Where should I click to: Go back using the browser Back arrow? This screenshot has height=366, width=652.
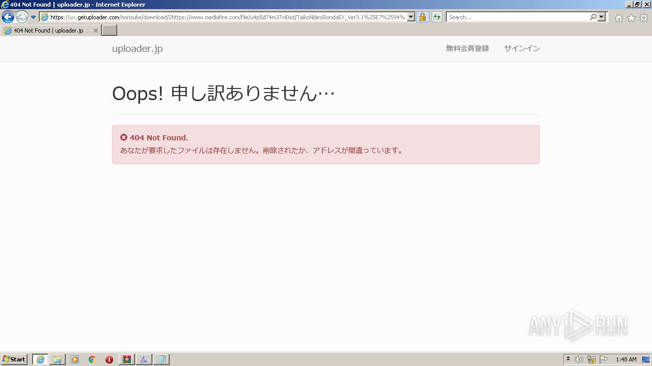click(x=8, y=17)
